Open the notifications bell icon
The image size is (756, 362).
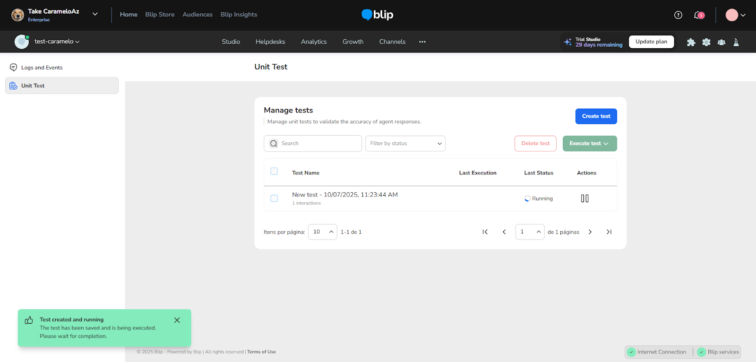point(698,15)
